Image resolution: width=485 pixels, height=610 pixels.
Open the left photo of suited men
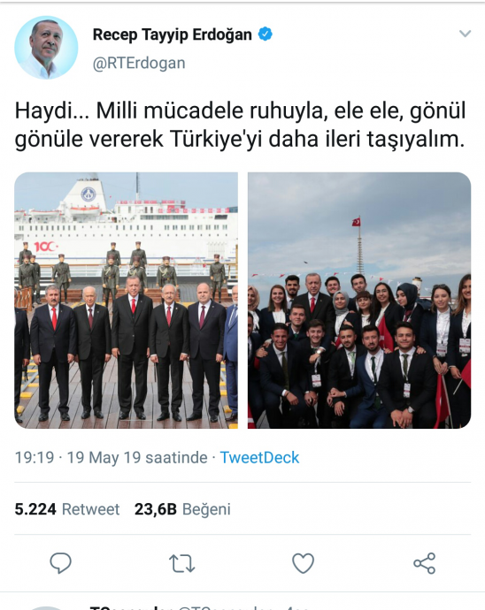click(x=127, y=301)
